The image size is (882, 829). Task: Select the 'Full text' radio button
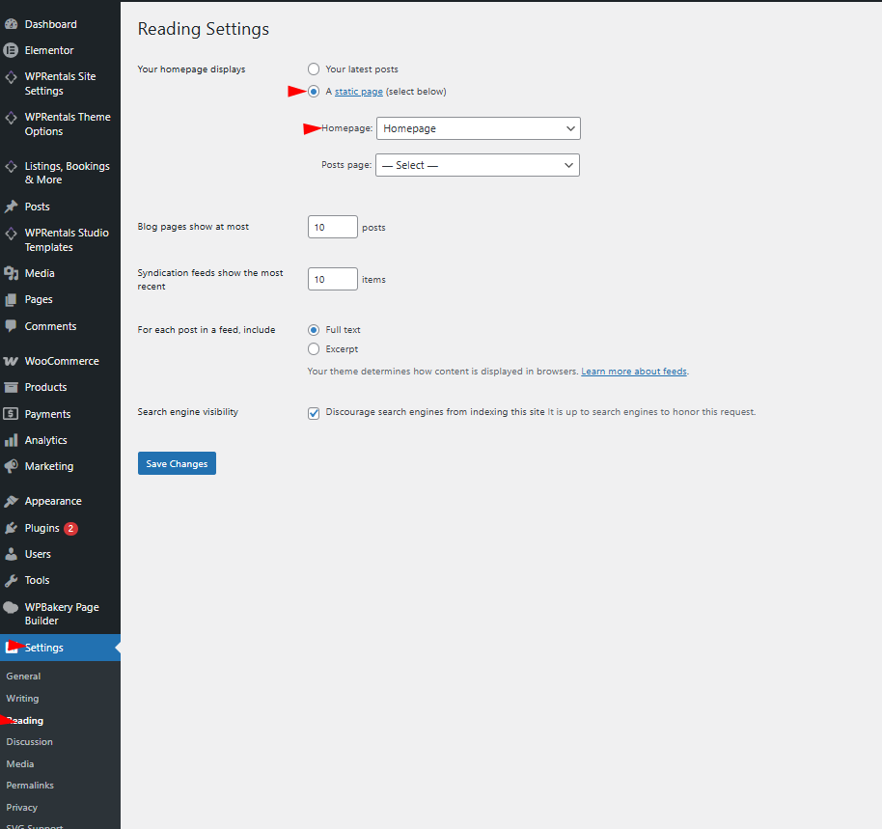click(313, 330)
